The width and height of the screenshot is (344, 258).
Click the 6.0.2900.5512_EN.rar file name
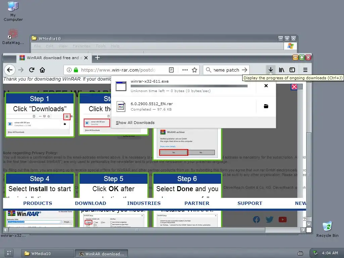(x=152, y=104)
